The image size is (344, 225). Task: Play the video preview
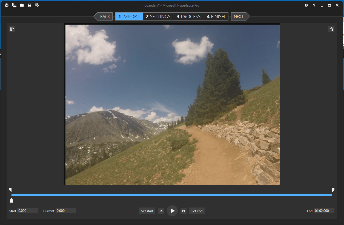click(x=172, y=211)
